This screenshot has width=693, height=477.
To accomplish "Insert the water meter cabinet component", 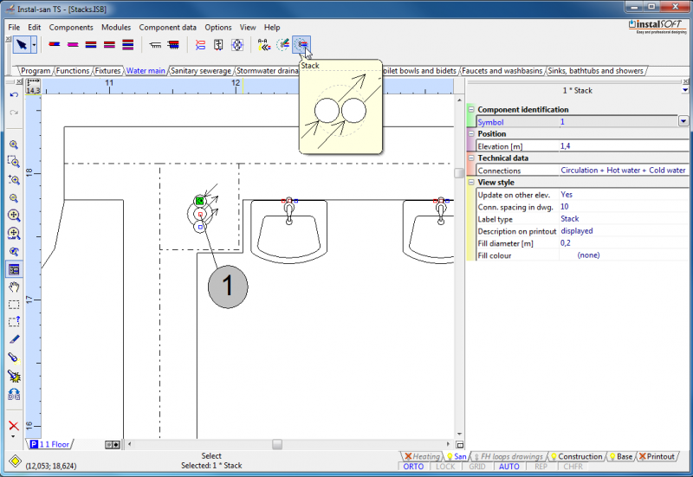I will [x=219, y=45].
